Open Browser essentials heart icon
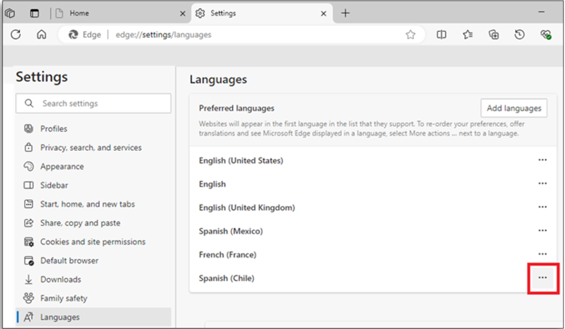Screen dimensions: 565x329 [546, 35]
